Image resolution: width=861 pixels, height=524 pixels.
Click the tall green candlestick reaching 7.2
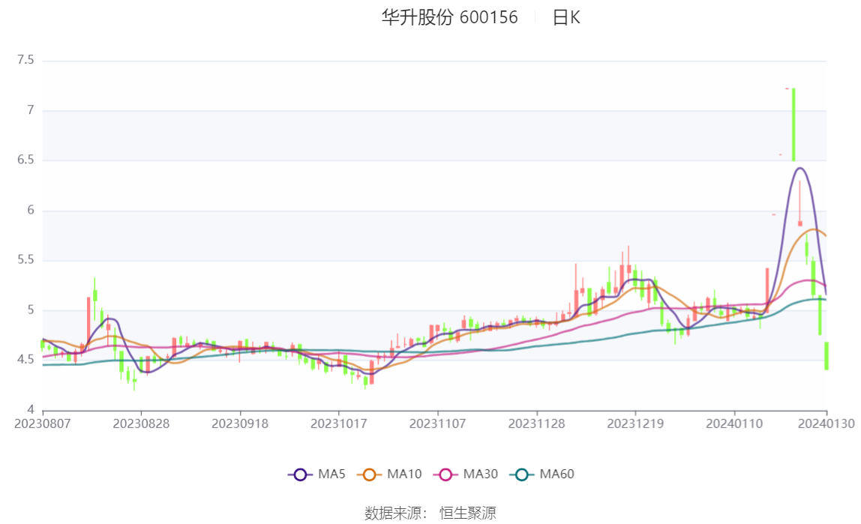point(793,124)
